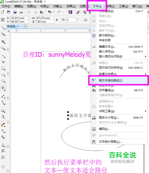Open the Undo history dropdown arrow
This screenshot has width=149, height=173.
tap(54, 12)
